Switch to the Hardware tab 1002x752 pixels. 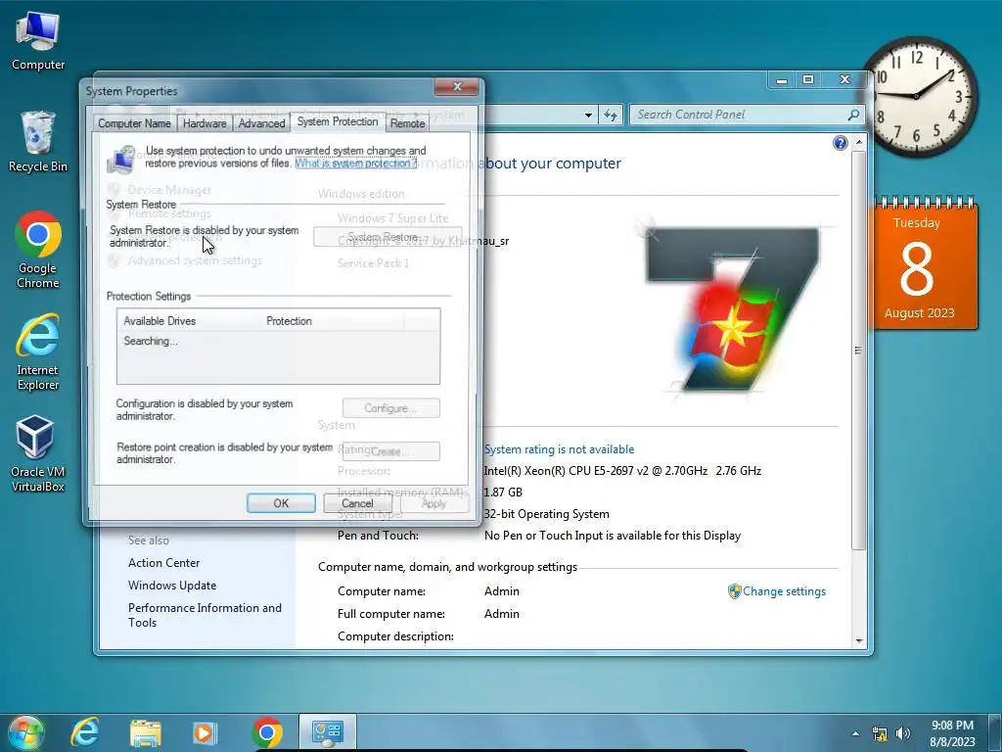[x=205, y=123]
